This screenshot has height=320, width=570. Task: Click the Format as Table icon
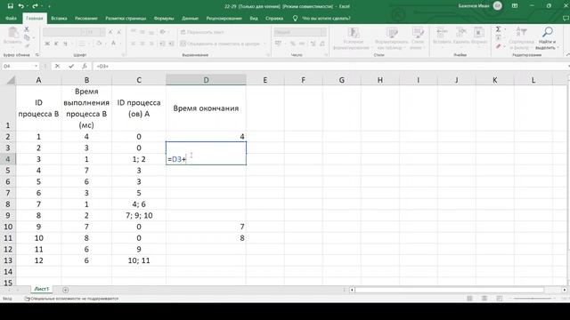pyautogui.click(x=392, y=34)
